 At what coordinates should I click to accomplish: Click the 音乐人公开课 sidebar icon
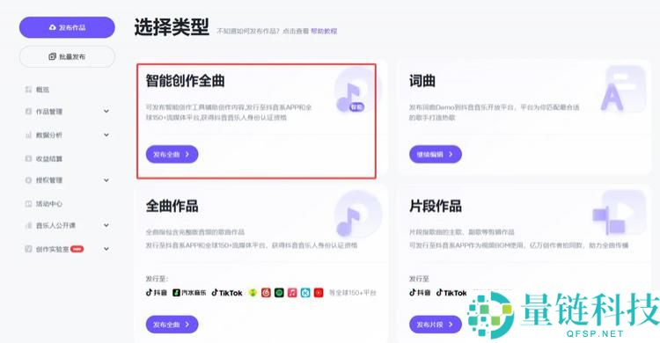[28, 225]
